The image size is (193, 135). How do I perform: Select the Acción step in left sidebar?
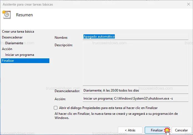coord(7,49)
